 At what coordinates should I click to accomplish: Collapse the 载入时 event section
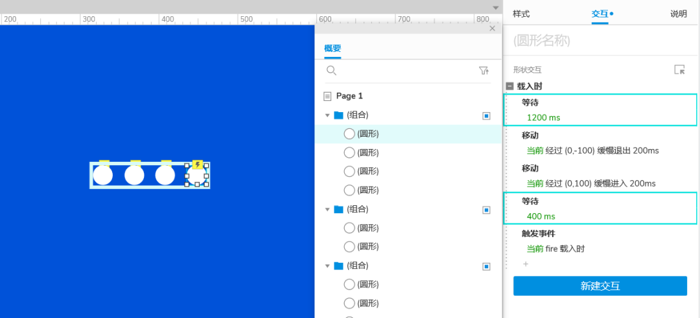[x=510, y=86]
